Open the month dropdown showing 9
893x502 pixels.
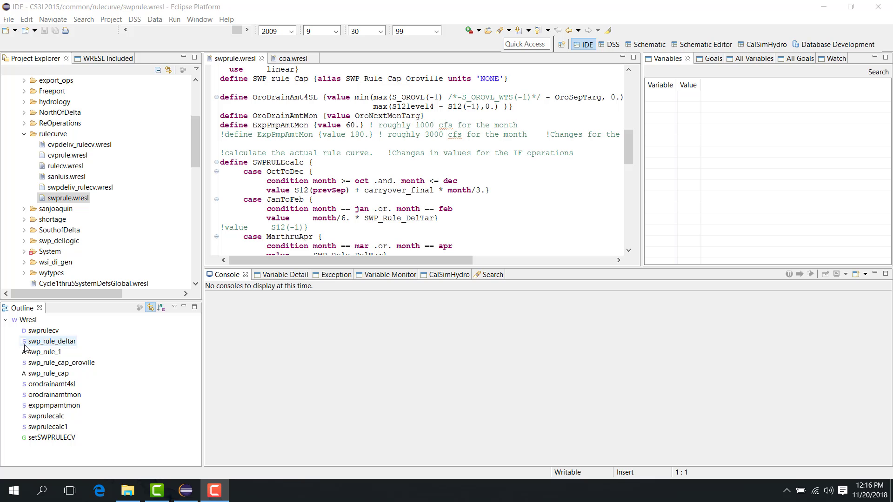[336, 32]
